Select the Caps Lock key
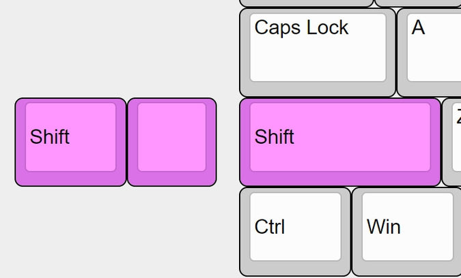 point(318,52)
